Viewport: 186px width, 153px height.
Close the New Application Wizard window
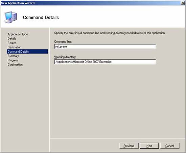click(183, 3)
